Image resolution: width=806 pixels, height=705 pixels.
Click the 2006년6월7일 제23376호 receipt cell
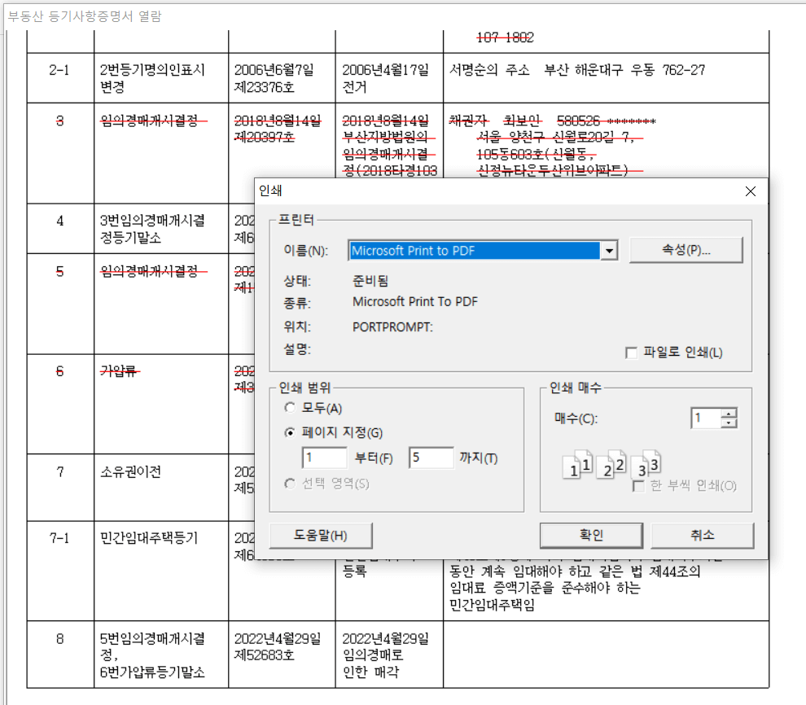click(x=282, y=77)
